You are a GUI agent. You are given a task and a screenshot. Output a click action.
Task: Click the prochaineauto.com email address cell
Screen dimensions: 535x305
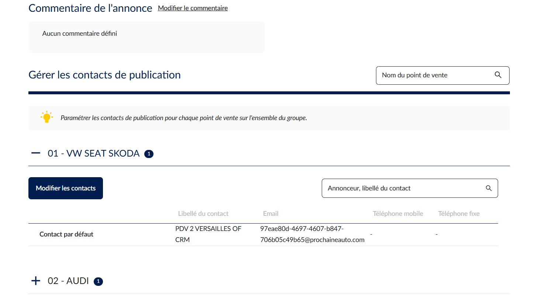pos(312,234)
